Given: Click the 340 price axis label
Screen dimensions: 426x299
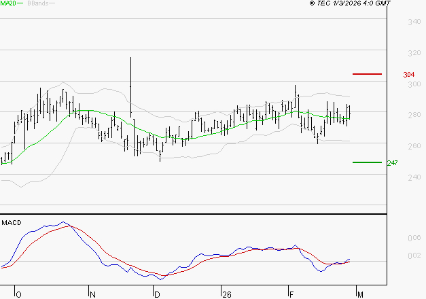Looking at the screenshot, I should pos(413,22).
